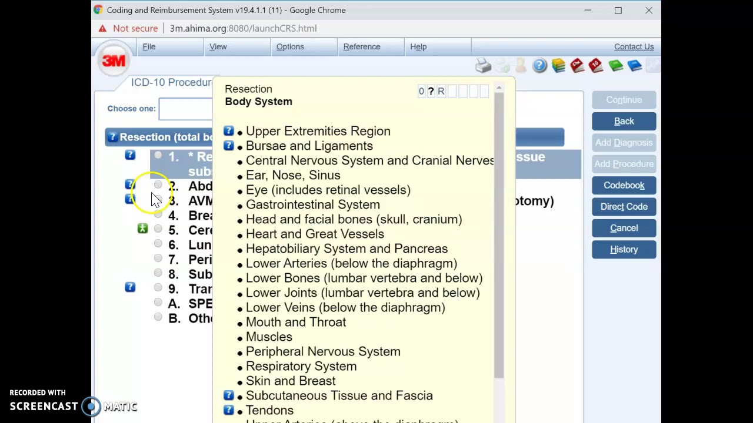This screenshot has height=423, width=753.
Task: Click 'Ear, Nose, Sinus' entry
Action: (293, 175)
